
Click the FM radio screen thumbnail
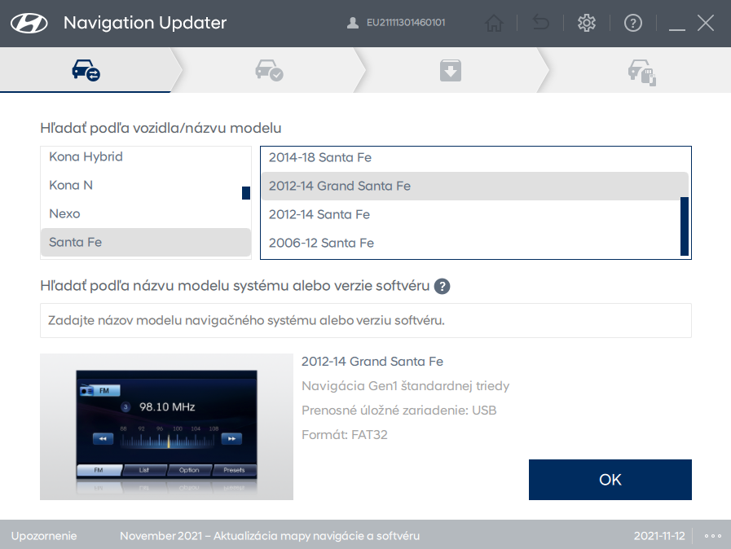click(x=166, y=427)
